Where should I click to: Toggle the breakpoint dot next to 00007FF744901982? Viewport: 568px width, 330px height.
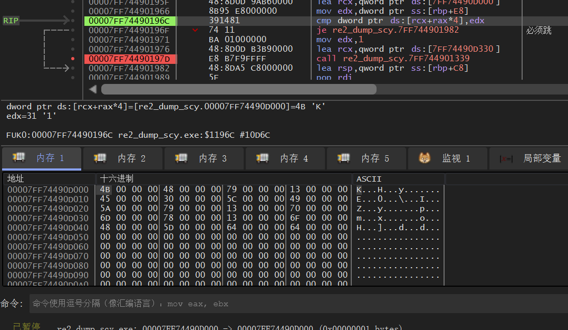(72, 68)
